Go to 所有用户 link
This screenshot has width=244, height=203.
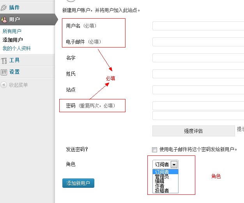click(12, 31)
